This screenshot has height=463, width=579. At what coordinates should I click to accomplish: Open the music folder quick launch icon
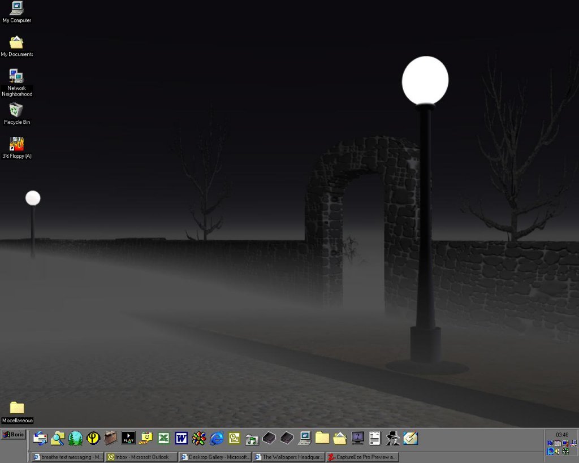(252, 438)
